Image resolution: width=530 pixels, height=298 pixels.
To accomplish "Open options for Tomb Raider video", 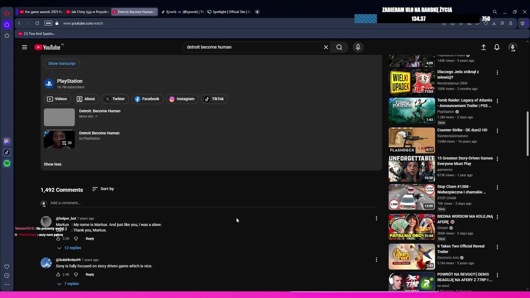I will pos(497,101).
